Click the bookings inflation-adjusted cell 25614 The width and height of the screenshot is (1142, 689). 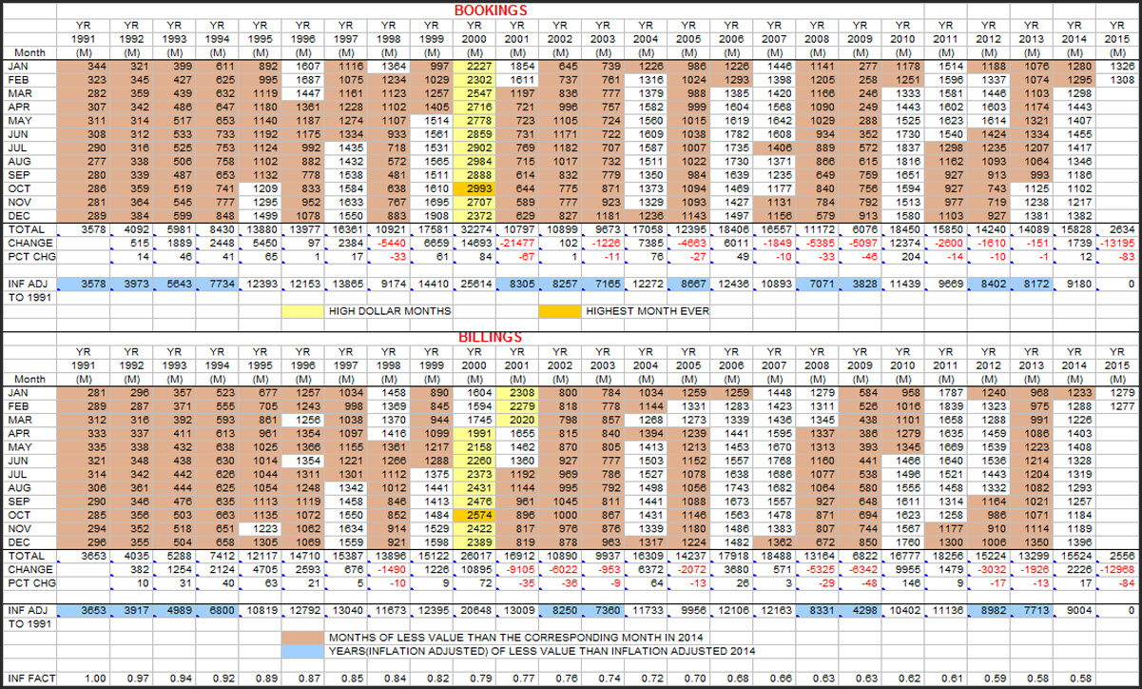click(x=474, y=284)
